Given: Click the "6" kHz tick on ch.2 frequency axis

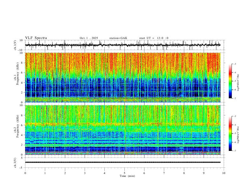Looking at the screenshot, I should point(22,125).
